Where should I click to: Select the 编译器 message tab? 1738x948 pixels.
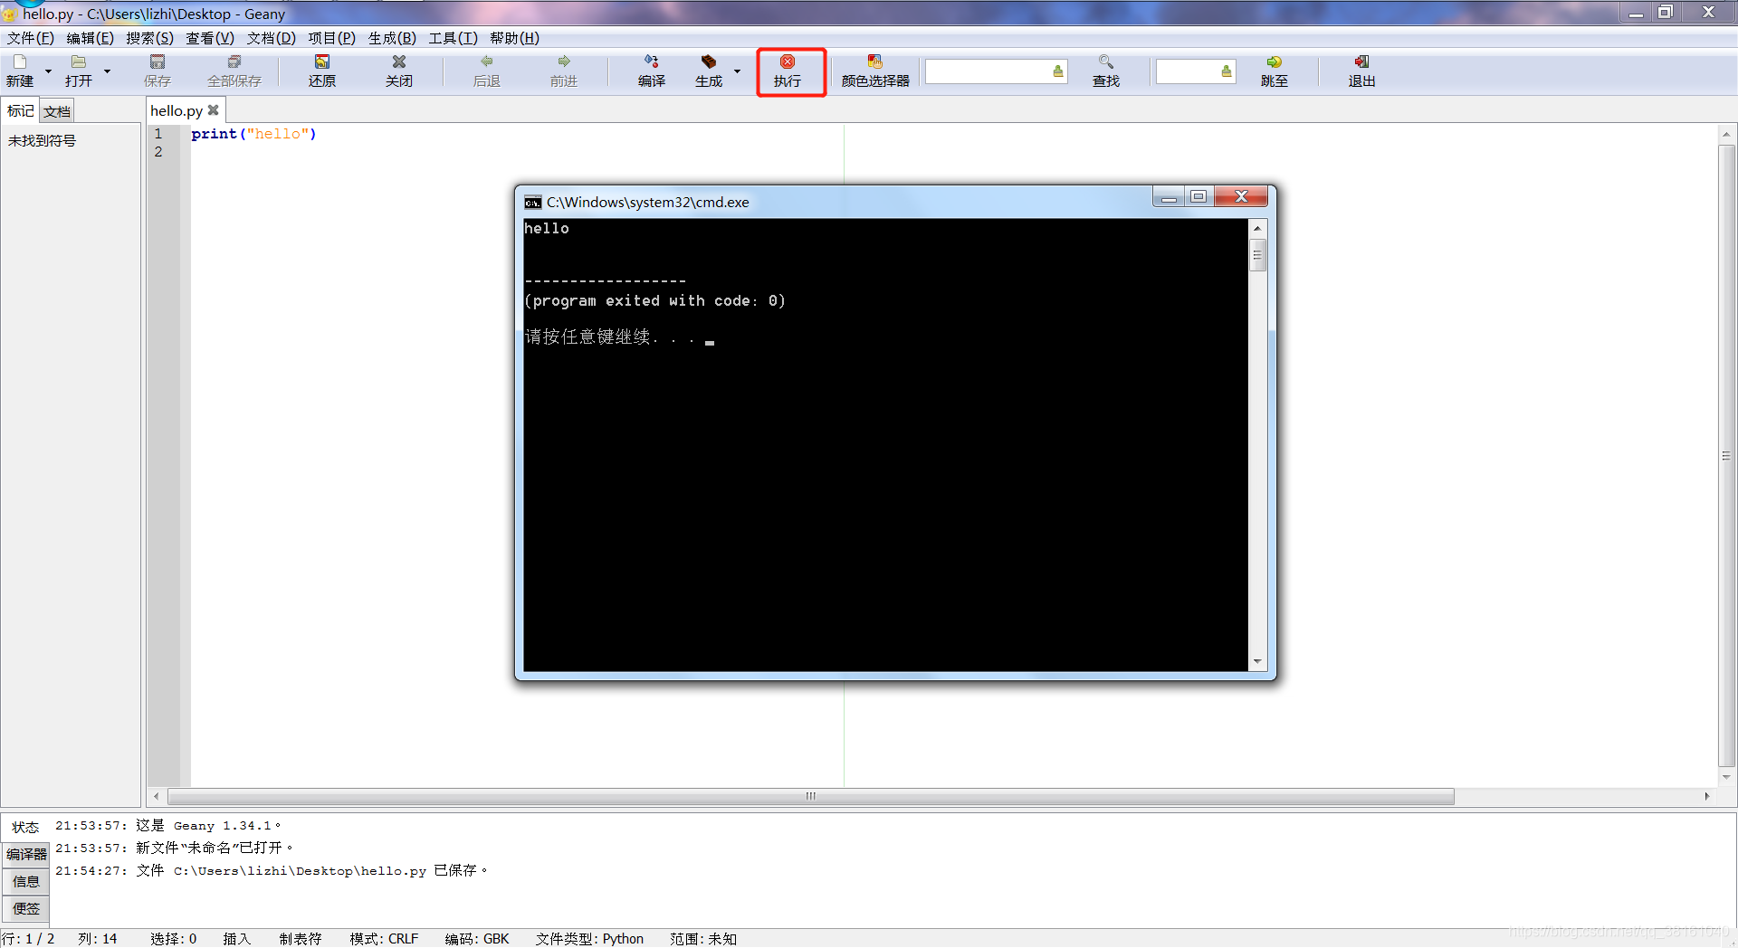(26, 854)
